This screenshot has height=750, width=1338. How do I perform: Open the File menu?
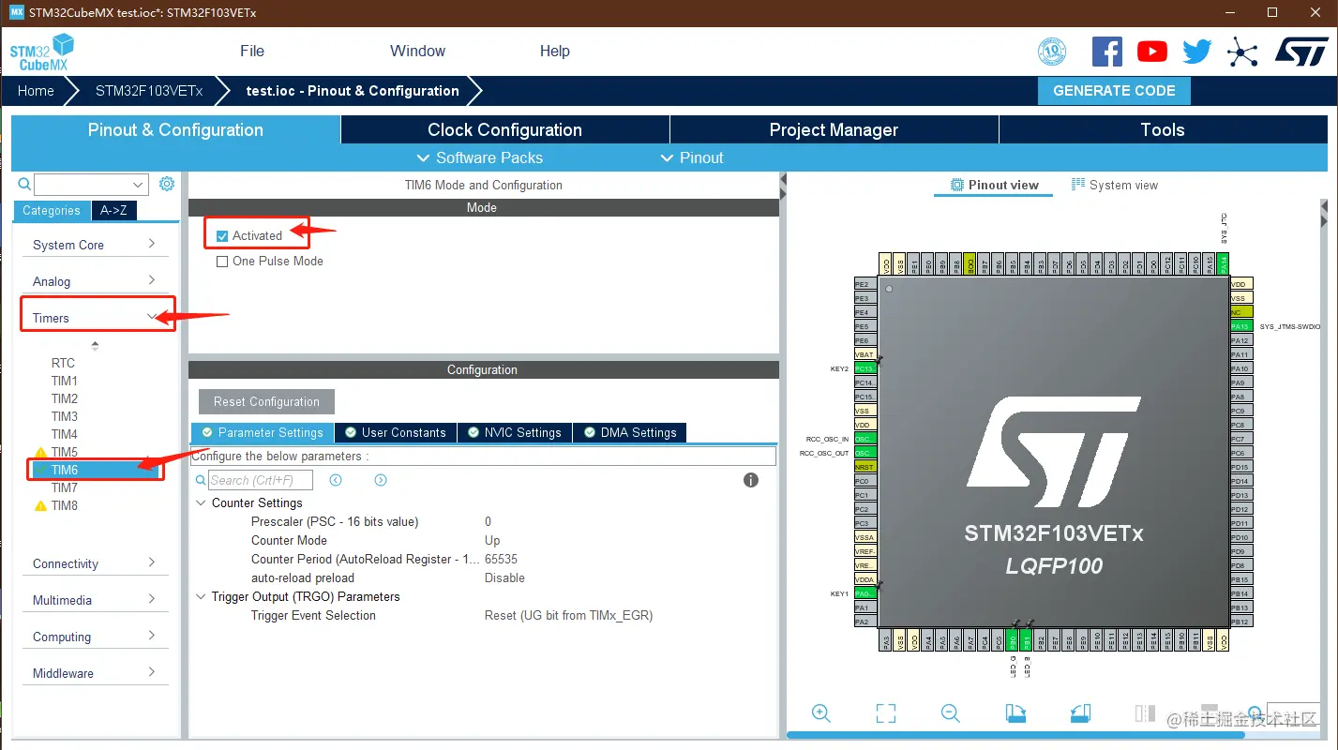(x=252, y=52)
